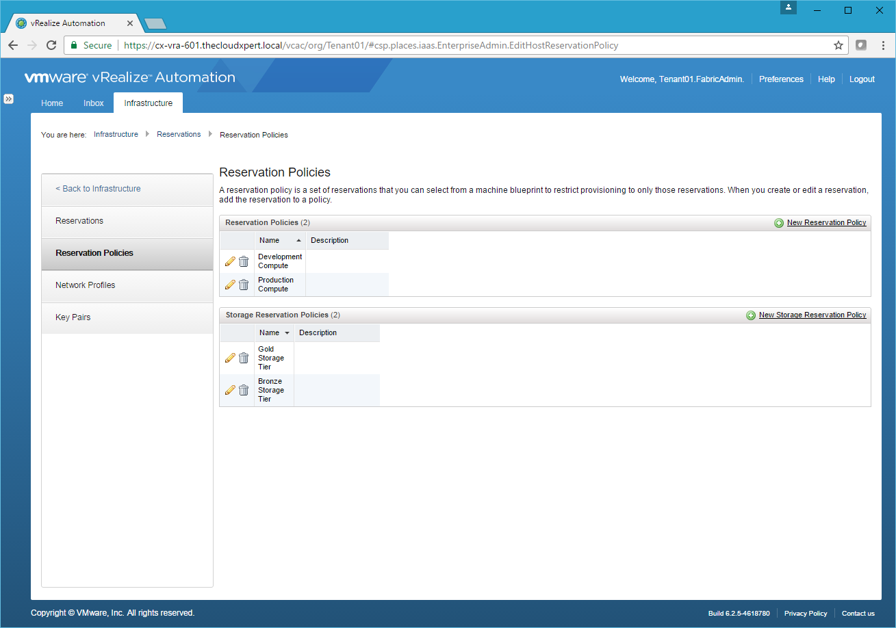Image resolution: width=896 pixels, height=628 pixels.
Task: Click pencil icon for Production Compute
Action: 230,285
